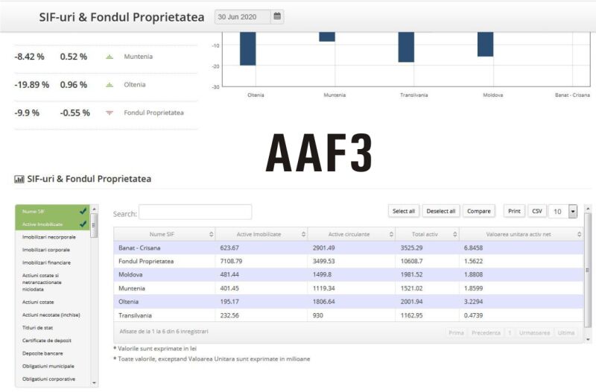Click the Compare button
Image resolution: width=596 pixels, height=392 pixels.
point(478,211)
